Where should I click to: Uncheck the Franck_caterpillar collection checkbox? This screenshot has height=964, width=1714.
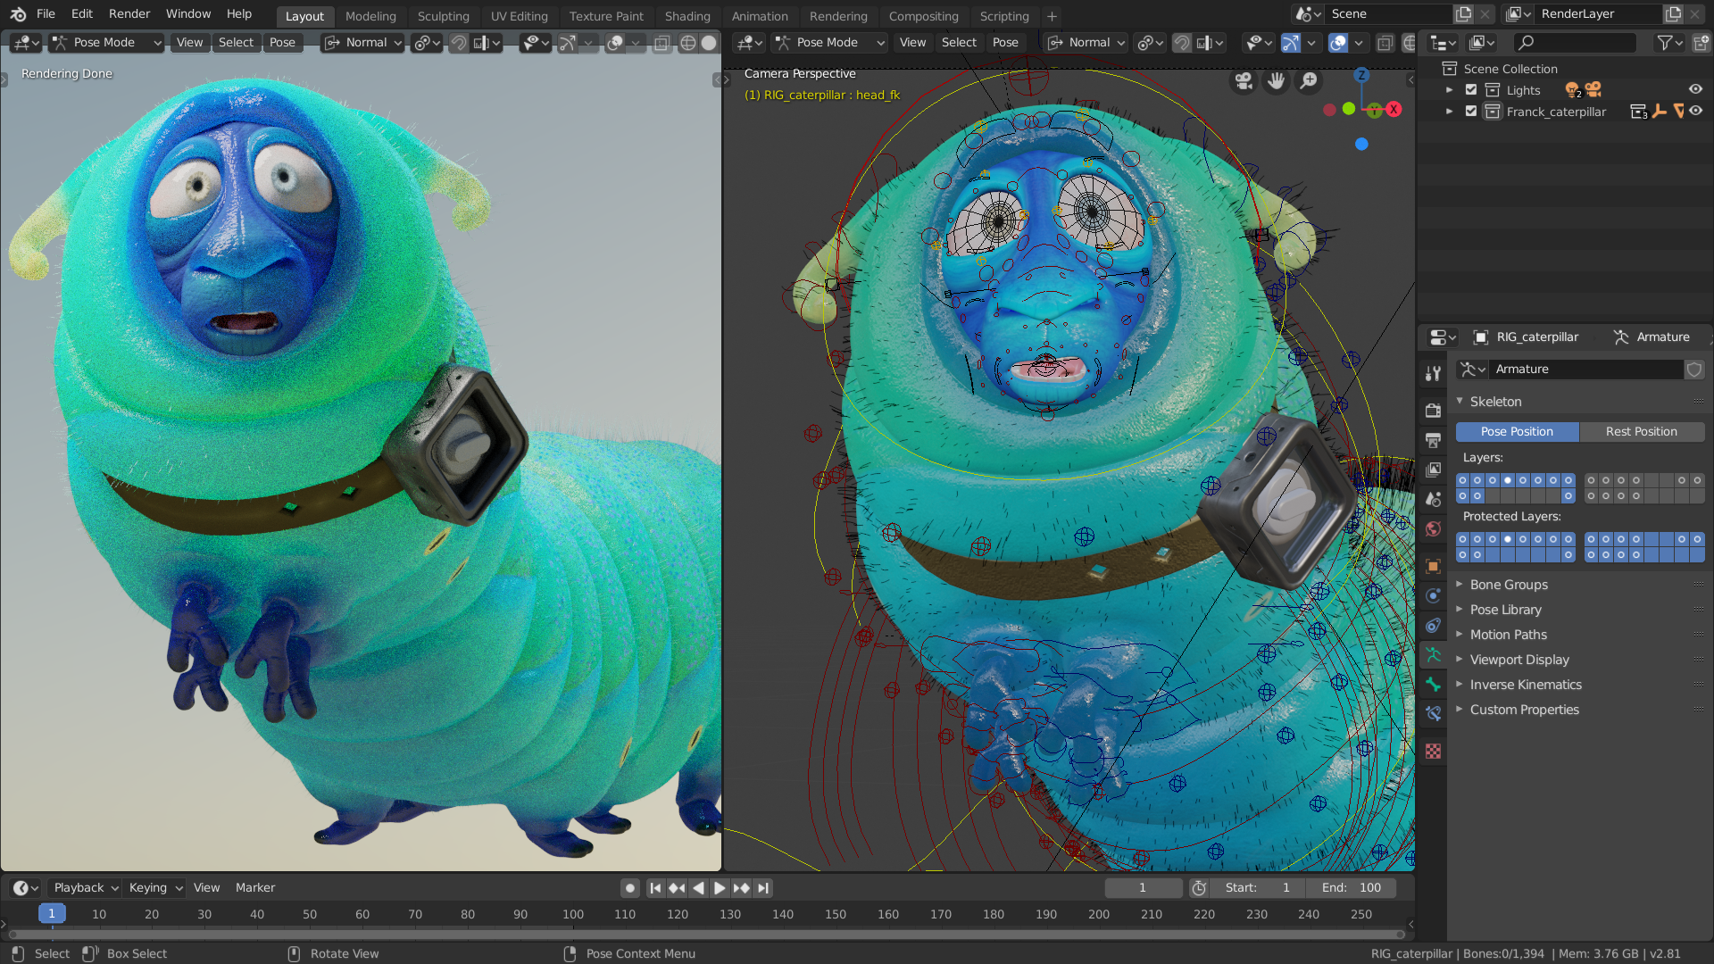point(1471,112)
